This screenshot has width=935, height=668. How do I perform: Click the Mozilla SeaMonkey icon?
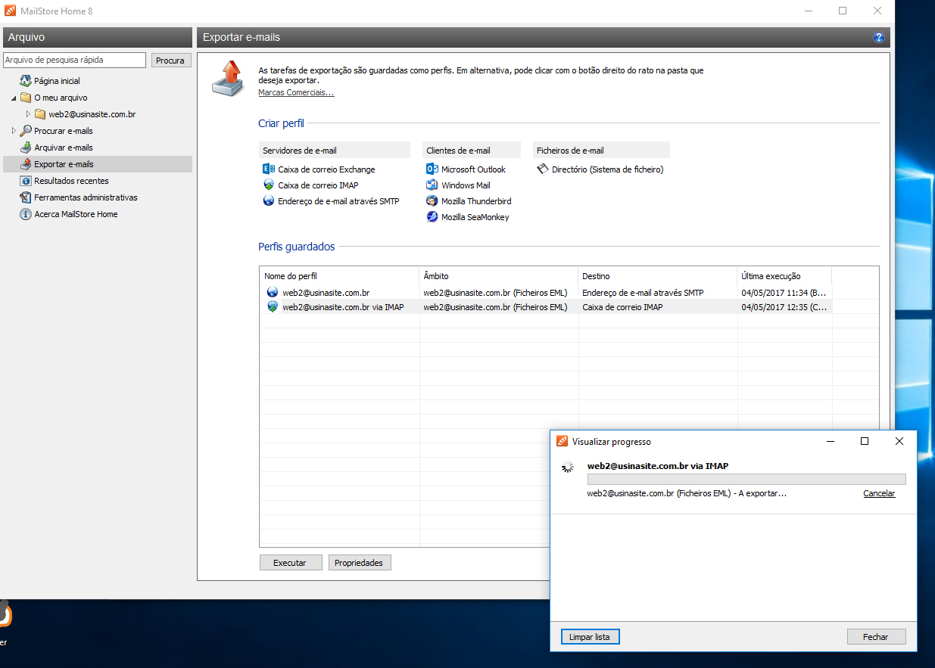[x=432, y=217]
